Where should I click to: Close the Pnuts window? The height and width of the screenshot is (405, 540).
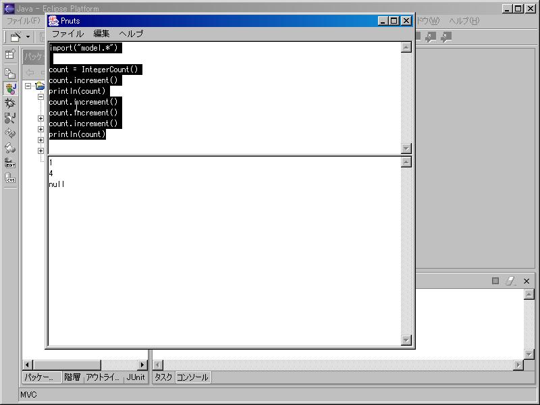click(406, 21)
